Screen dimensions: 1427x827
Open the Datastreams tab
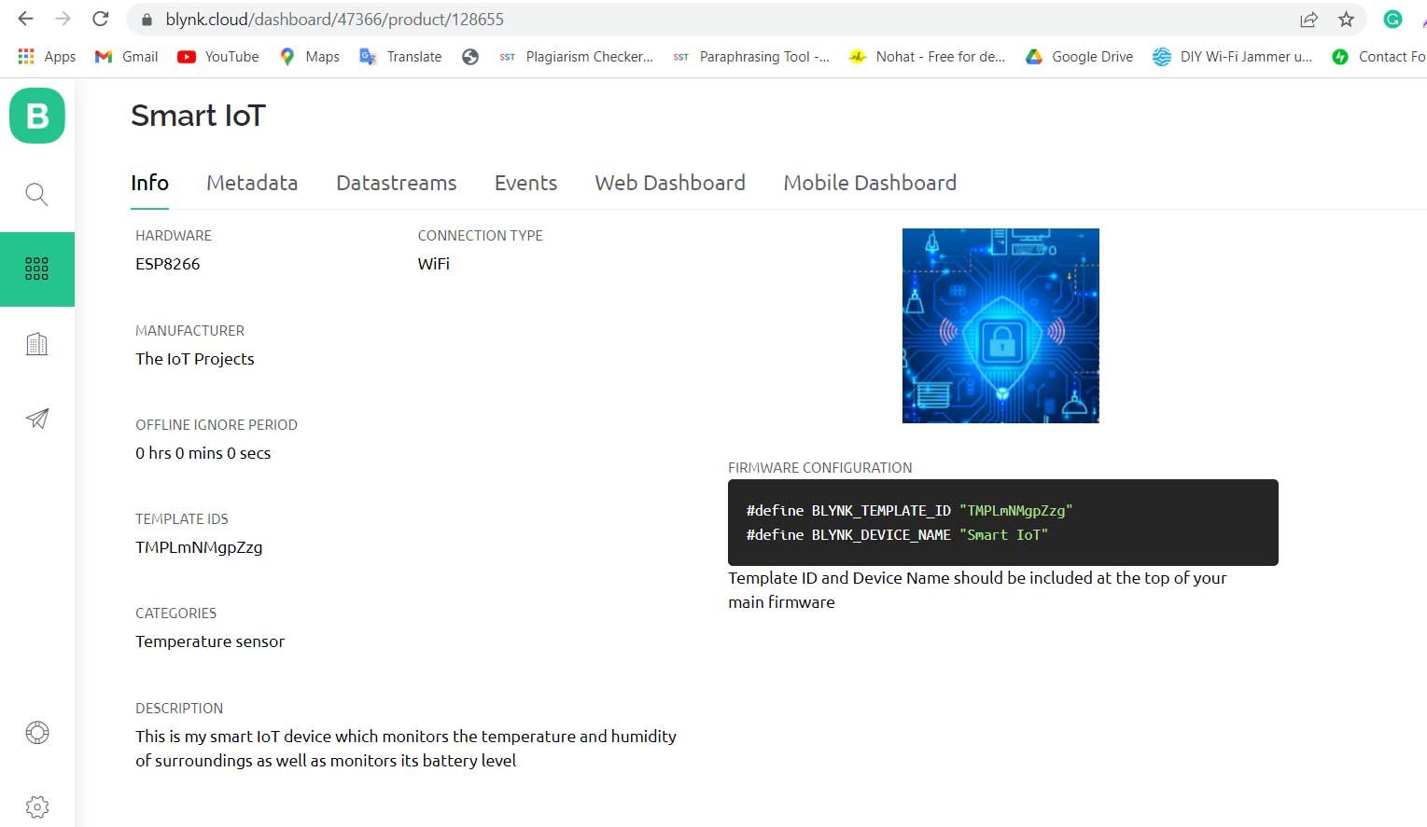396,183
